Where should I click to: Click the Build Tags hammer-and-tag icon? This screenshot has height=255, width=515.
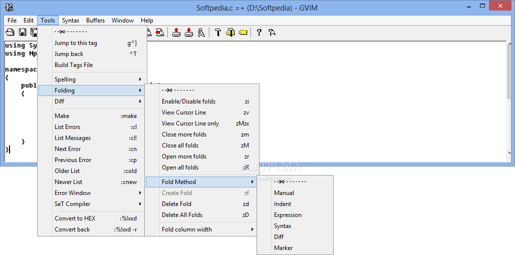[x=230, y=32]
